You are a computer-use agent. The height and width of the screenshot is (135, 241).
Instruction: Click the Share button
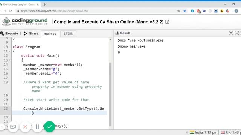pyautogui.click(x=31, y=33)
